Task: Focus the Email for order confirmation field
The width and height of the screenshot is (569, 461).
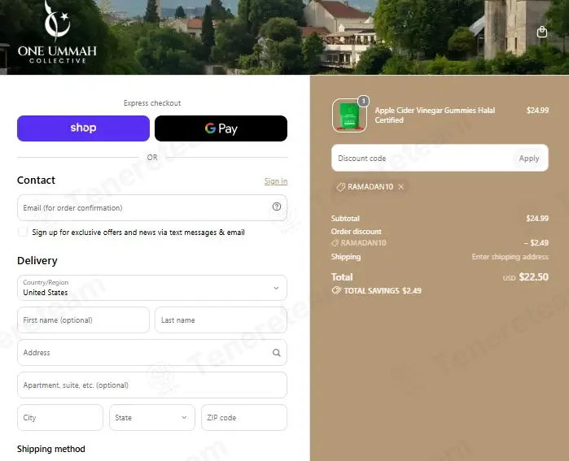Action: click(x=152, y=207)
